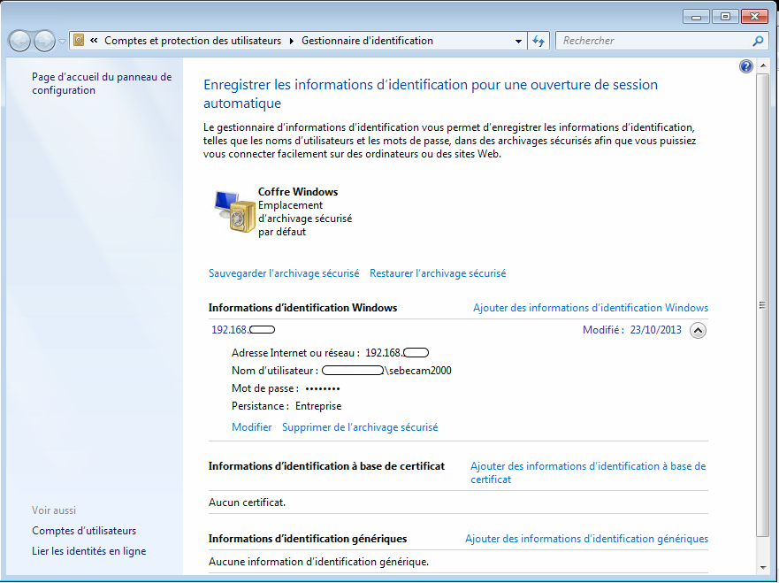Select the 192.168 credential entry
The image size is (779, 583).
tap(243, 329)
